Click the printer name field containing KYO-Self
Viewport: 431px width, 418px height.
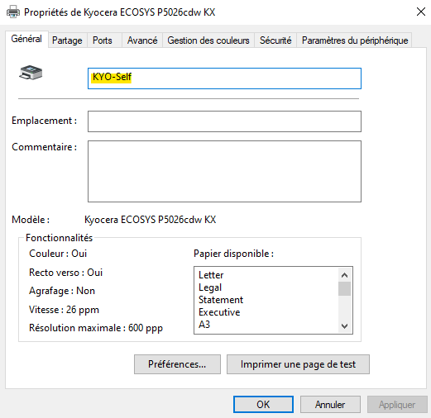pyautogui.click(x=224, y=78)
